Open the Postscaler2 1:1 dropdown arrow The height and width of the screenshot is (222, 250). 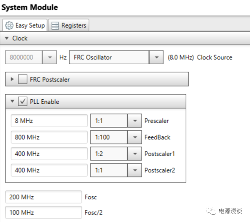(x=135, y=170)
